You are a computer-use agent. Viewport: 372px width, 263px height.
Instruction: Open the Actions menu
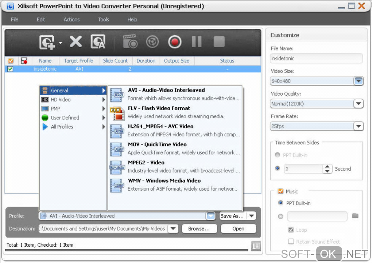tap(71, 19)
